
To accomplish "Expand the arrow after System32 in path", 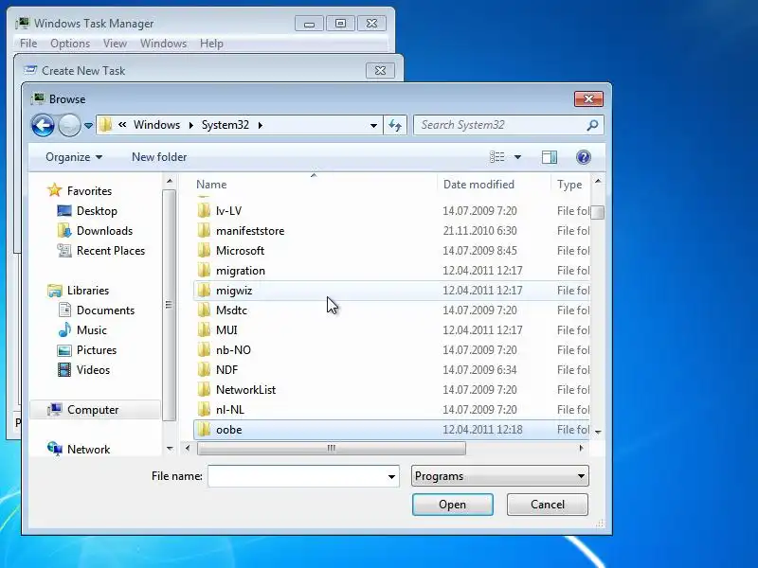I will (x=261, y=126).
